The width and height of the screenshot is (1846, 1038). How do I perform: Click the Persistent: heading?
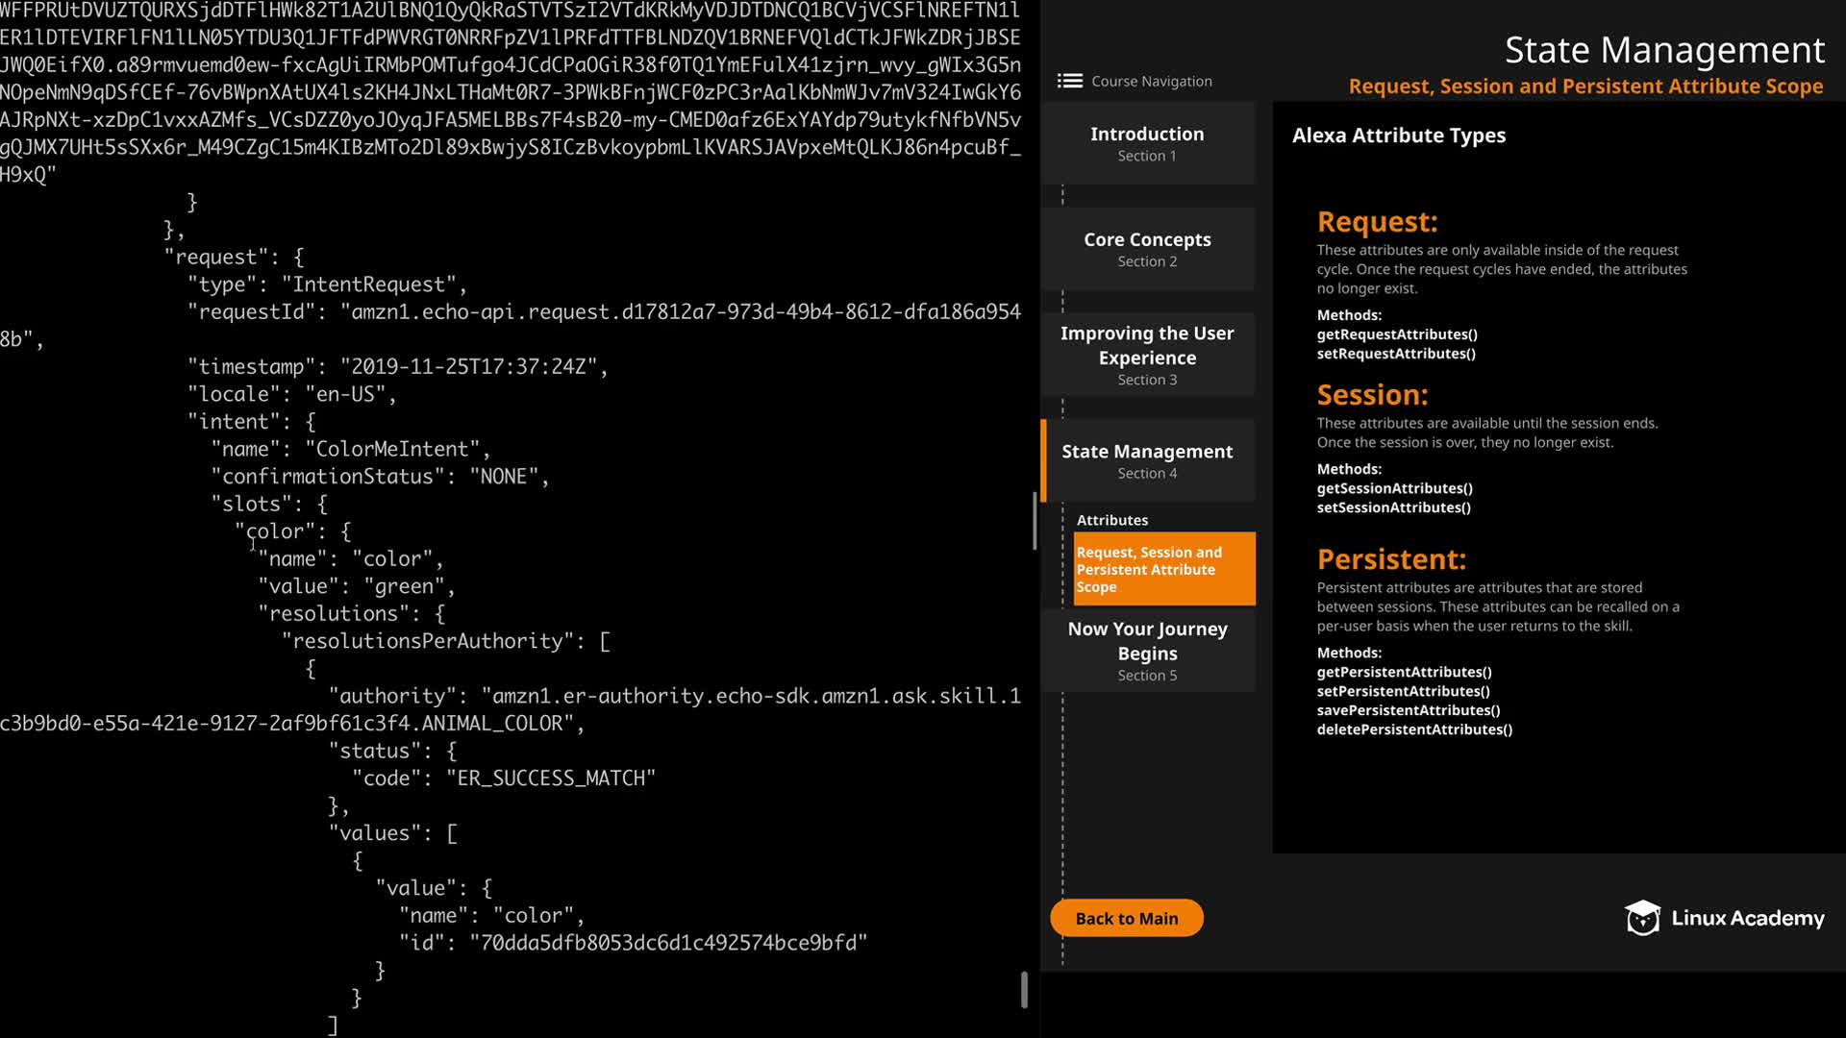point(1391,559)
